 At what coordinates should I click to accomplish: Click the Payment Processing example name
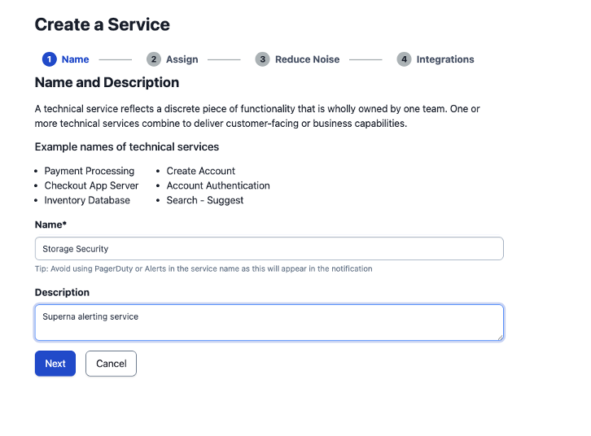pyautogui.click(x=90, y=171)
